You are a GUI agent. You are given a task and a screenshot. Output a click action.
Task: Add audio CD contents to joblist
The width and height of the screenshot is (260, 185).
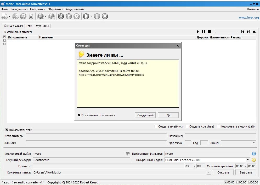point(15,16)
